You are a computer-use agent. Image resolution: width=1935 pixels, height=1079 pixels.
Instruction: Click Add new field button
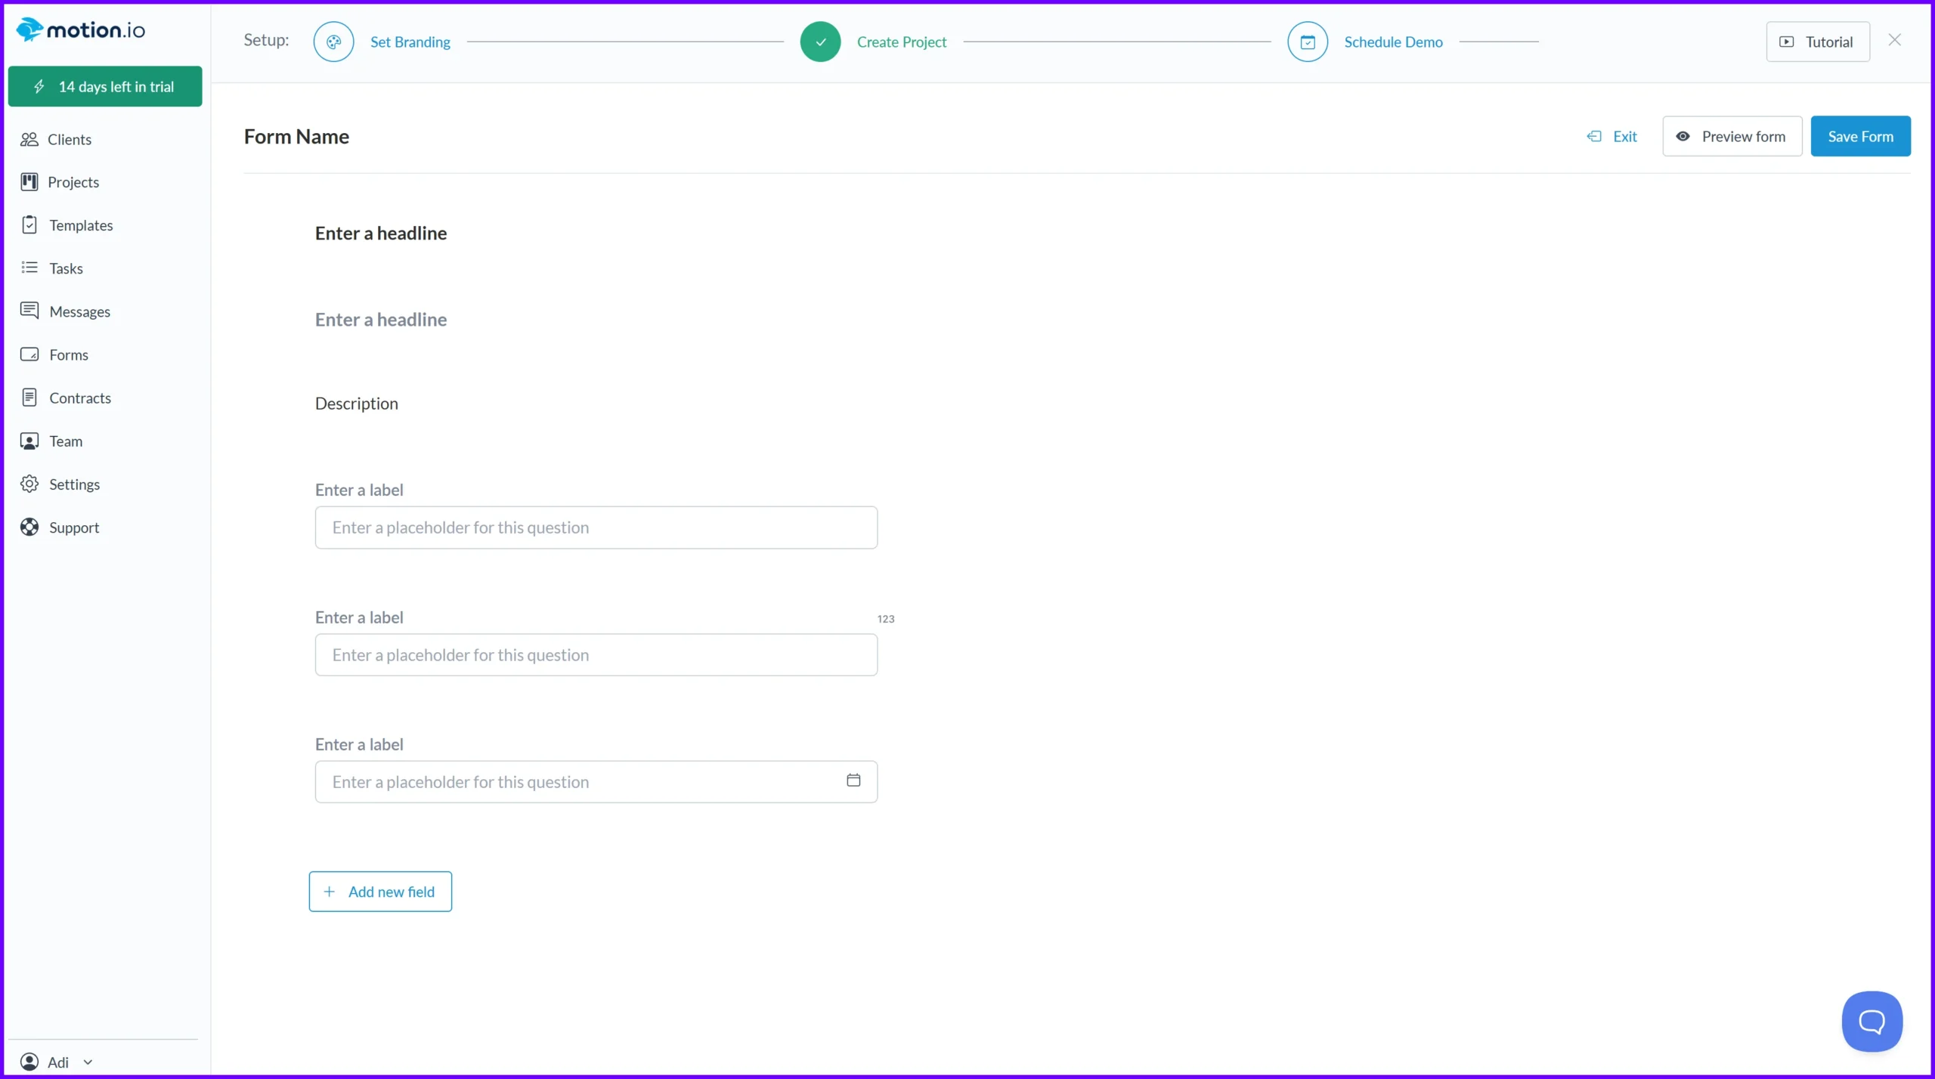pos(380,892)
